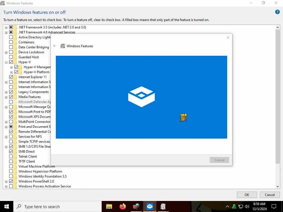Click the Windows Features taskbar icon
The height and width of the screenshot is (212, 283).
click(163, 206)
